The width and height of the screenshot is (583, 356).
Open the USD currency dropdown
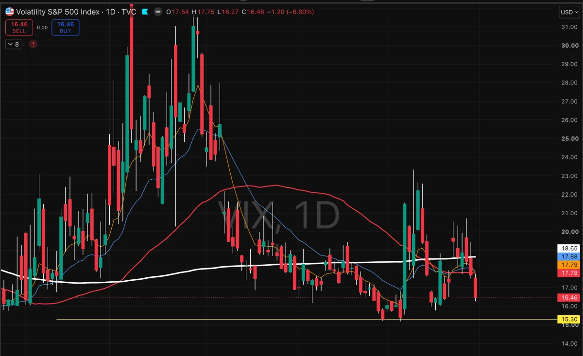coord(569,12)
